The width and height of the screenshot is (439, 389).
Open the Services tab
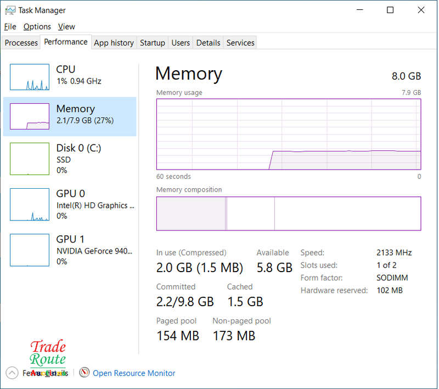240,43
